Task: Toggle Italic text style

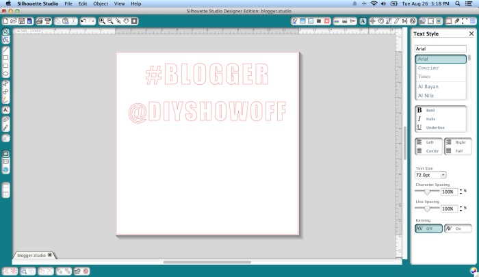Action: (432, 119)
